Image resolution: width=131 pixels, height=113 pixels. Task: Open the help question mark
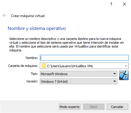coord(111,4)
